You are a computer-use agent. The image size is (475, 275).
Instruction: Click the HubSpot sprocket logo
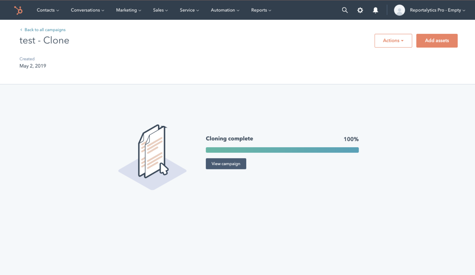click(18, 10)
